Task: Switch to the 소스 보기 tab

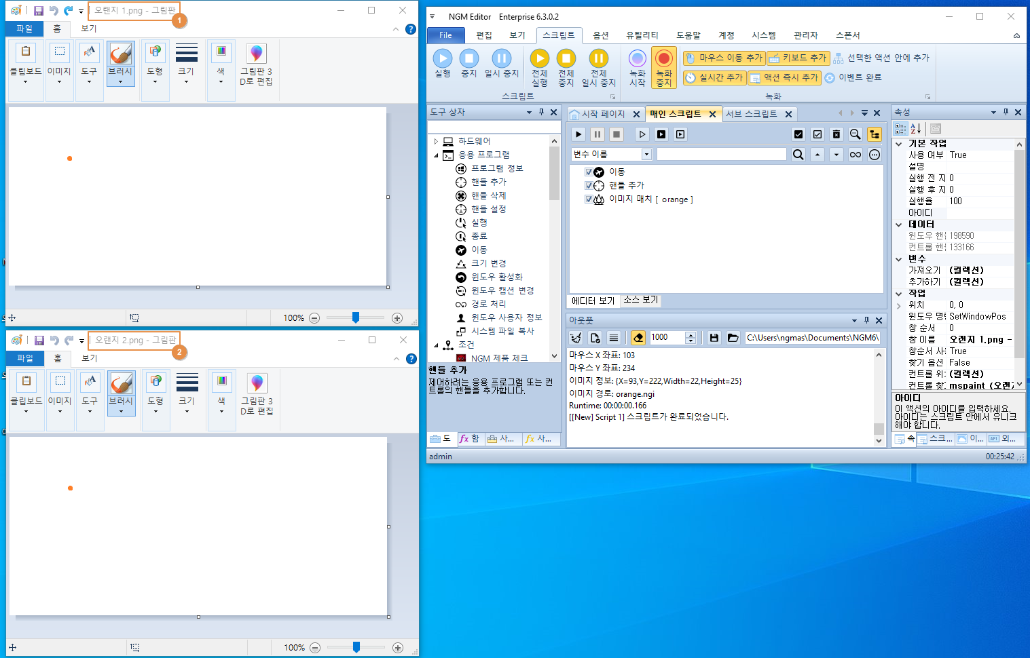Action: pos(640,300)
